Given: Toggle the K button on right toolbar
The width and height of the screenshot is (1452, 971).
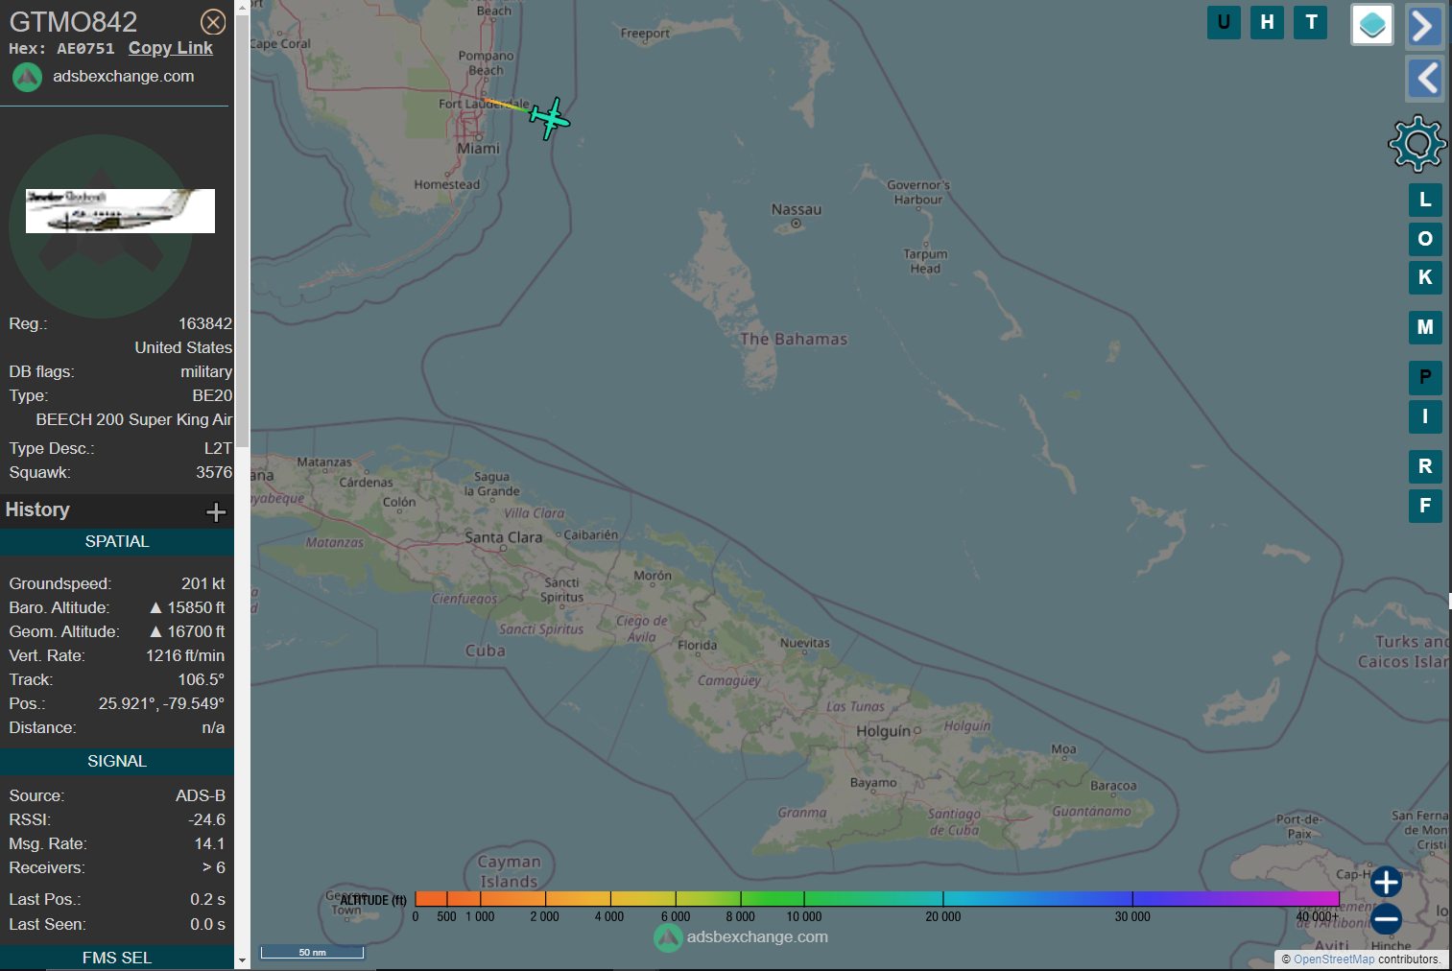Looking at the screenshot, I should point(1425,277).
